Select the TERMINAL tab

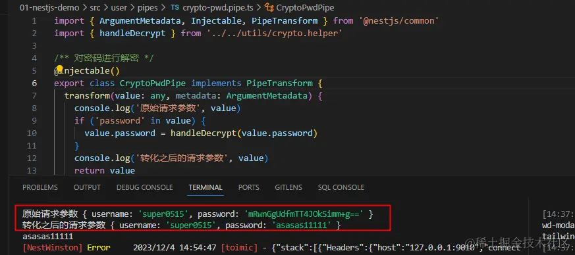coord(205,187)
